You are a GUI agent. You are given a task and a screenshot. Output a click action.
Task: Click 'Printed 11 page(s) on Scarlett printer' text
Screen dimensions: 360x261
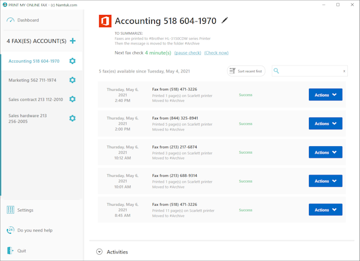183,211
